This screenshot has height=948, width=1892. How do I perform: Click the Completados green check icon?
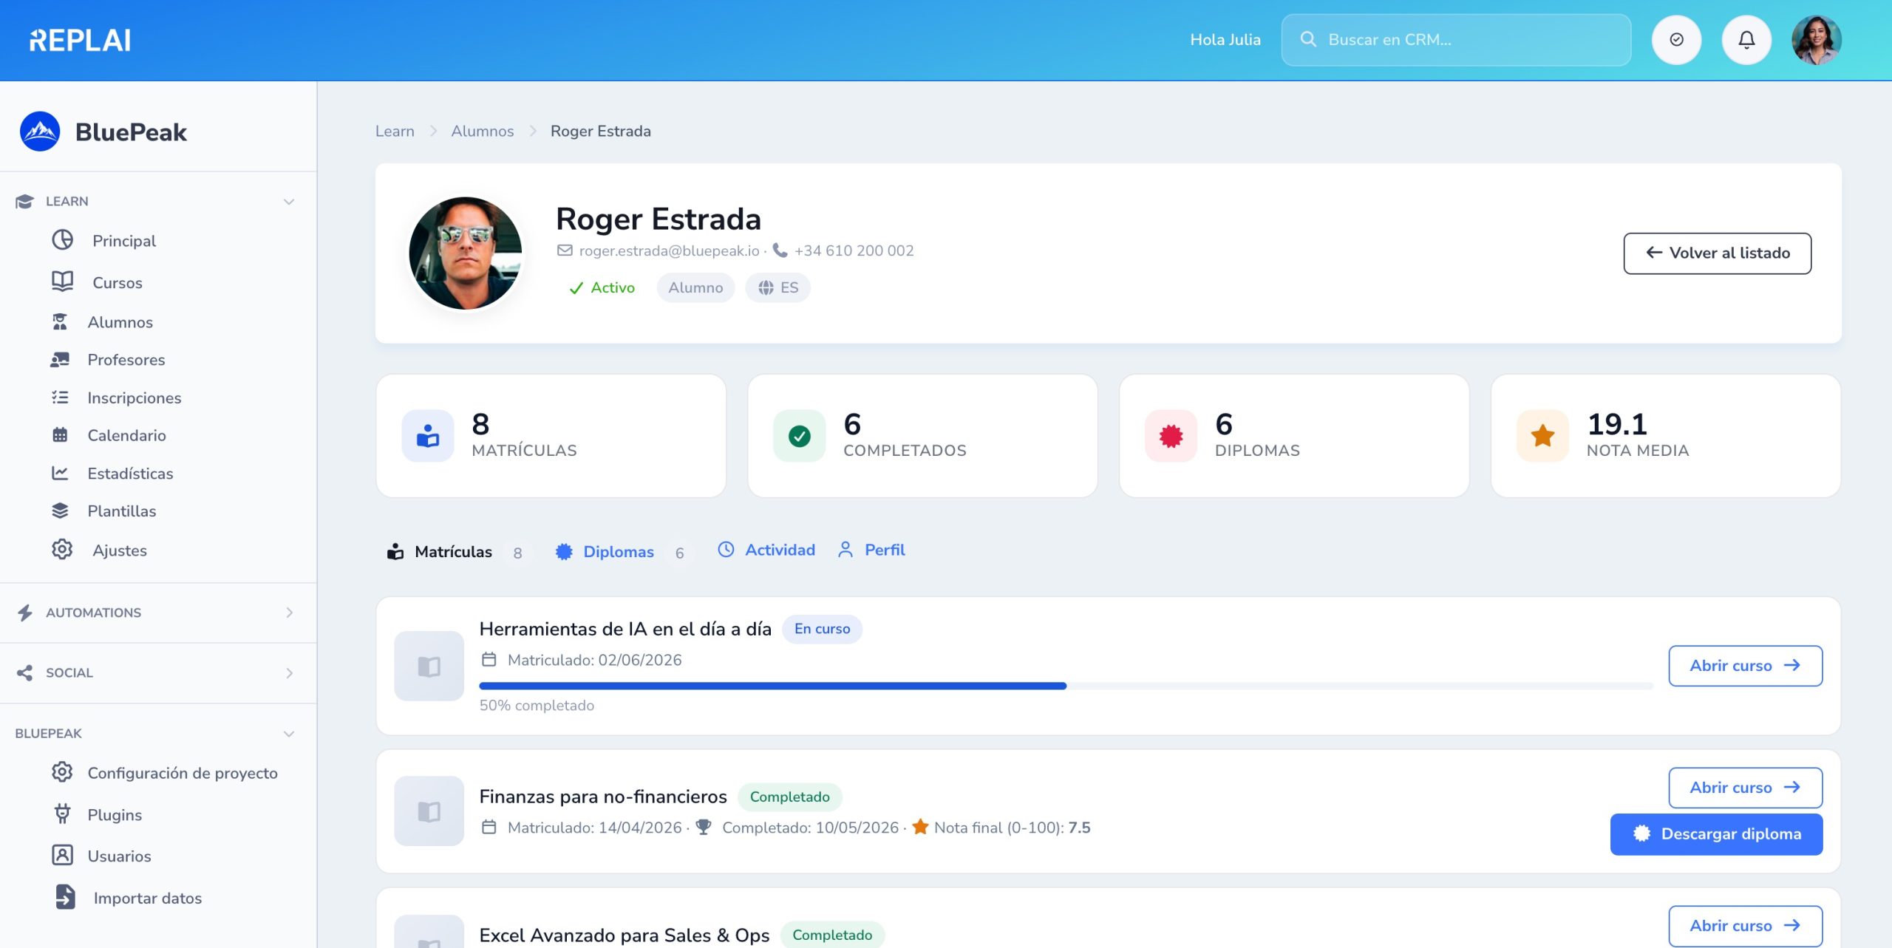coord(800,436)
